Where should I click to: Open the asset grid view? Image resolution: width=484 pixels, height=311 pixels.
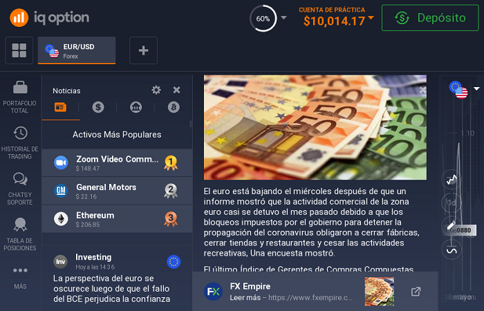pyautogui.click(x=19, y=50)
